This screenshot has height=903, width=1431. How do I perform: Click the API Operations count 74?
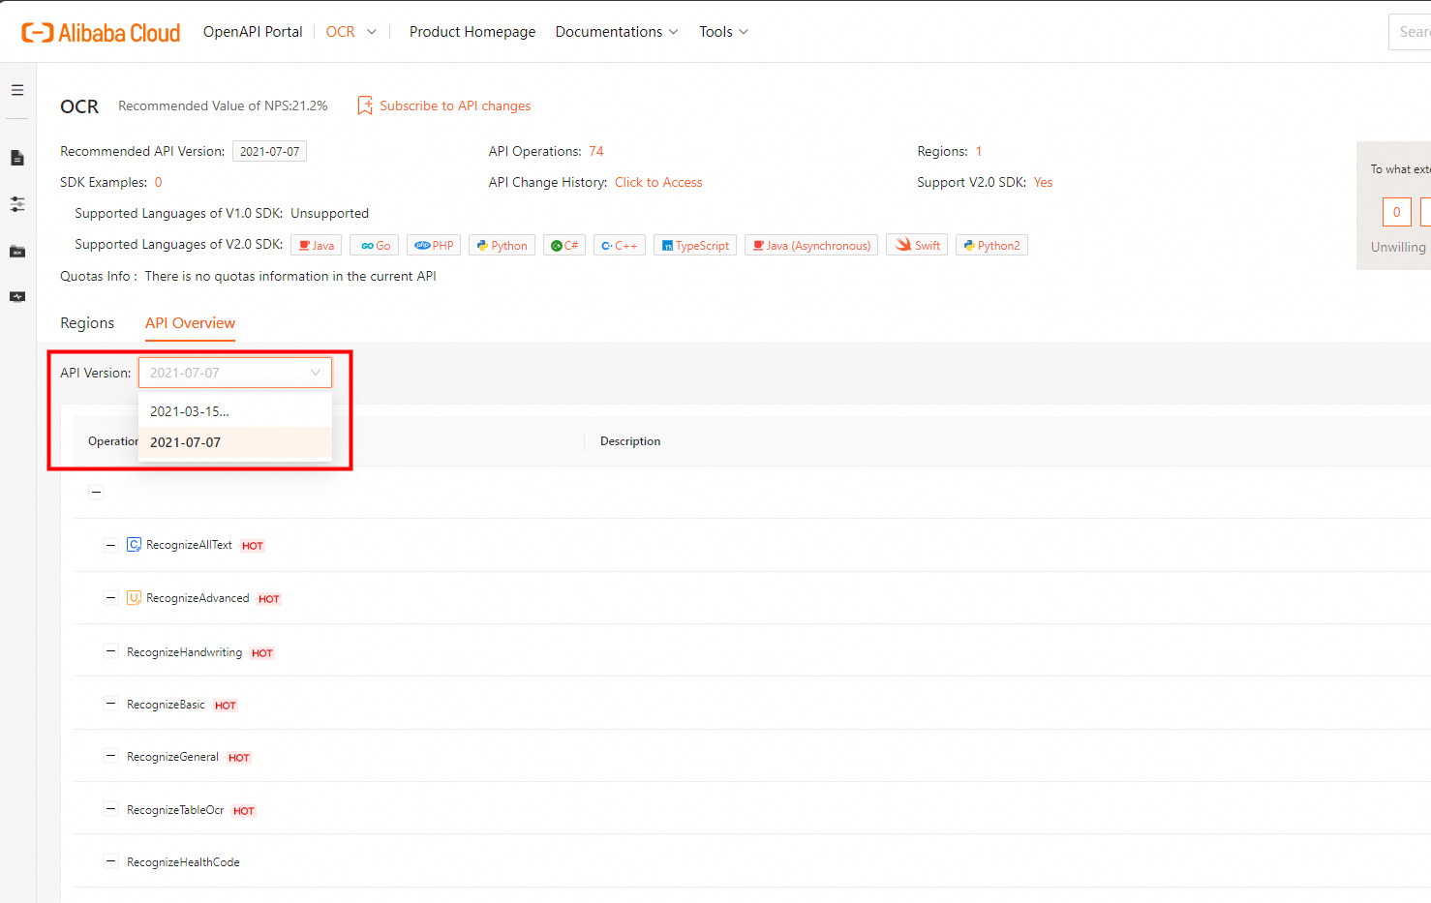tap(596, 151)
